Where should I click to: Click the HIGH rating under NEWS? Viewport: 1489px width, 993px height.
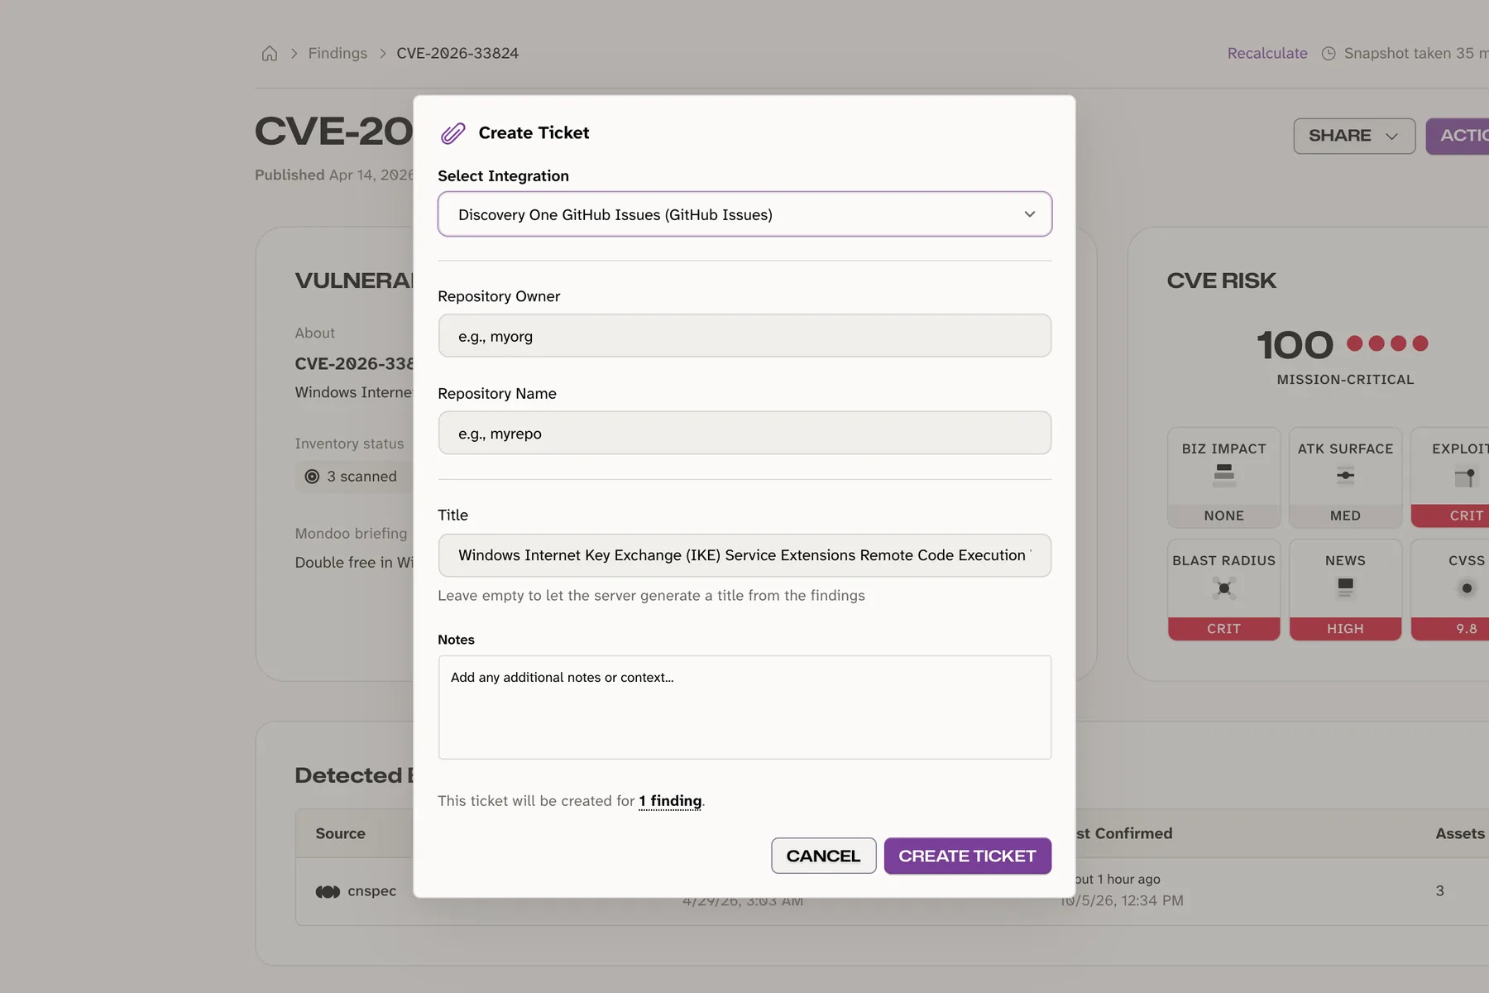point(1345,629)
